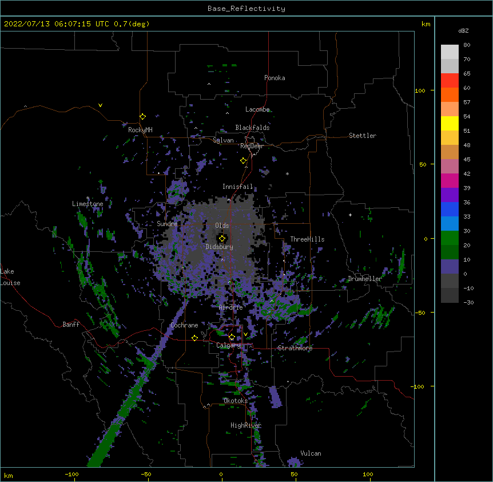Select the Calgary city label

[x=228, y=345]
